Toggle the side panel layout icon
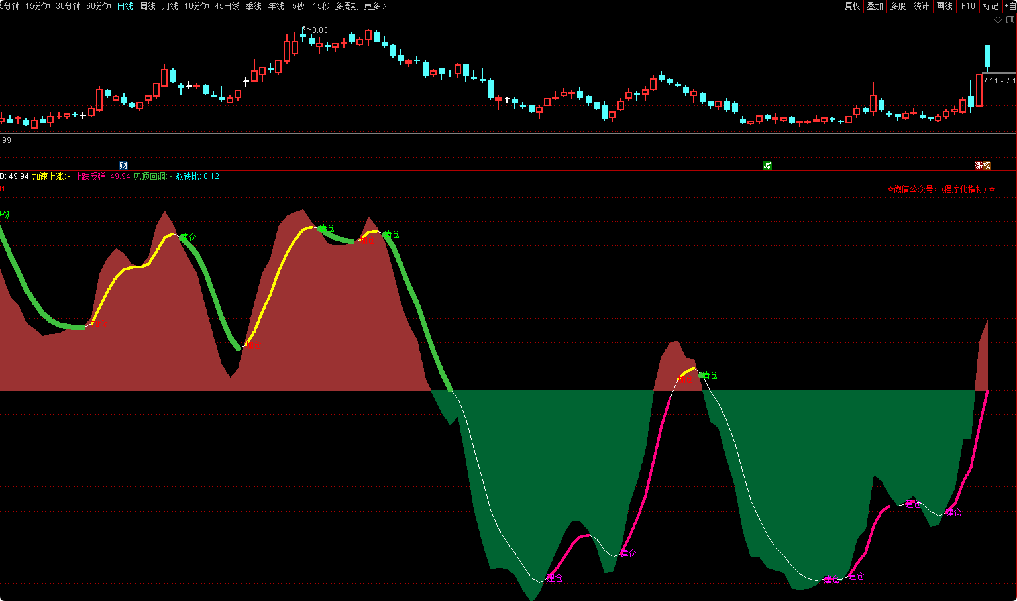The image size is (1017, 601). [1010, 19]
